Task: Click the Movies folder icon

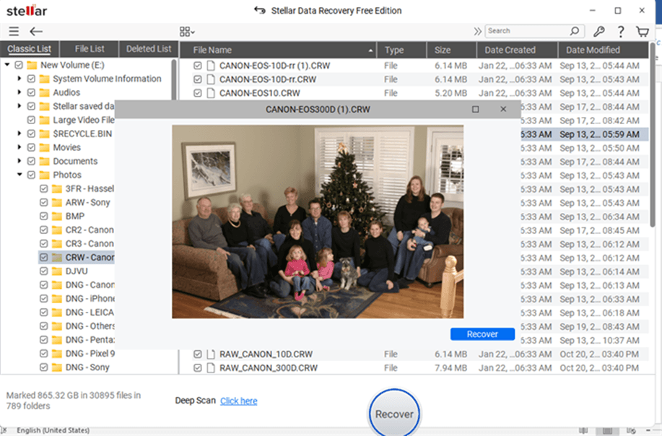Action: tap(44, 147)
